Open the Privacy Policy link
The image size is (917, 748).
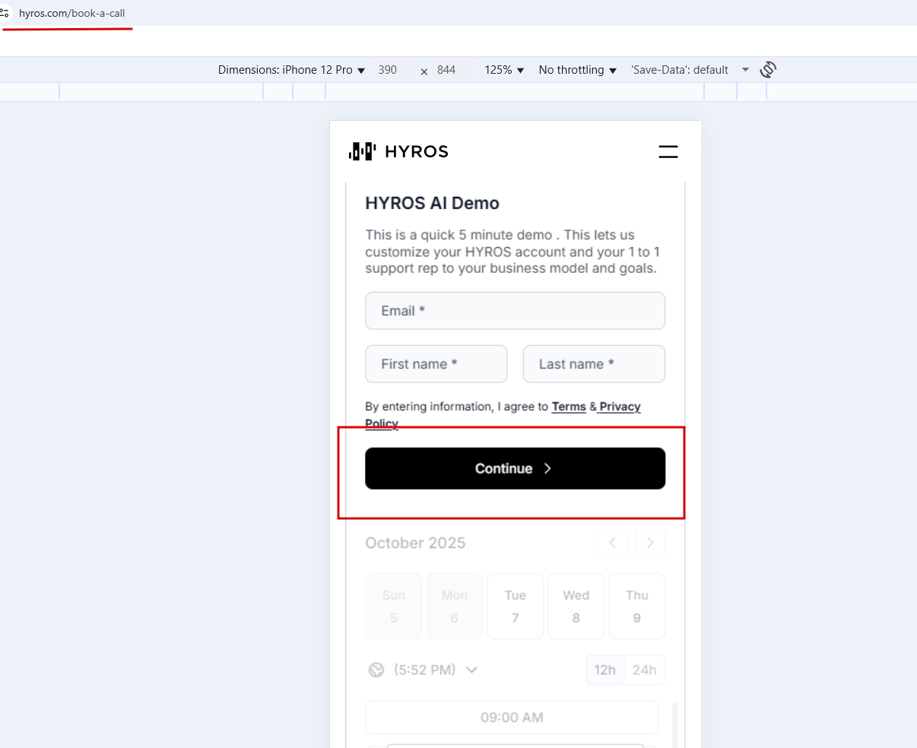[x=620, y=407]
